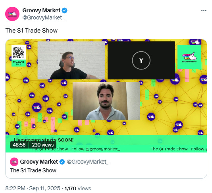Click the Groovy Market display name header
Image resolution: width=212 pixels, height=193 pixels.
point(41,10)
